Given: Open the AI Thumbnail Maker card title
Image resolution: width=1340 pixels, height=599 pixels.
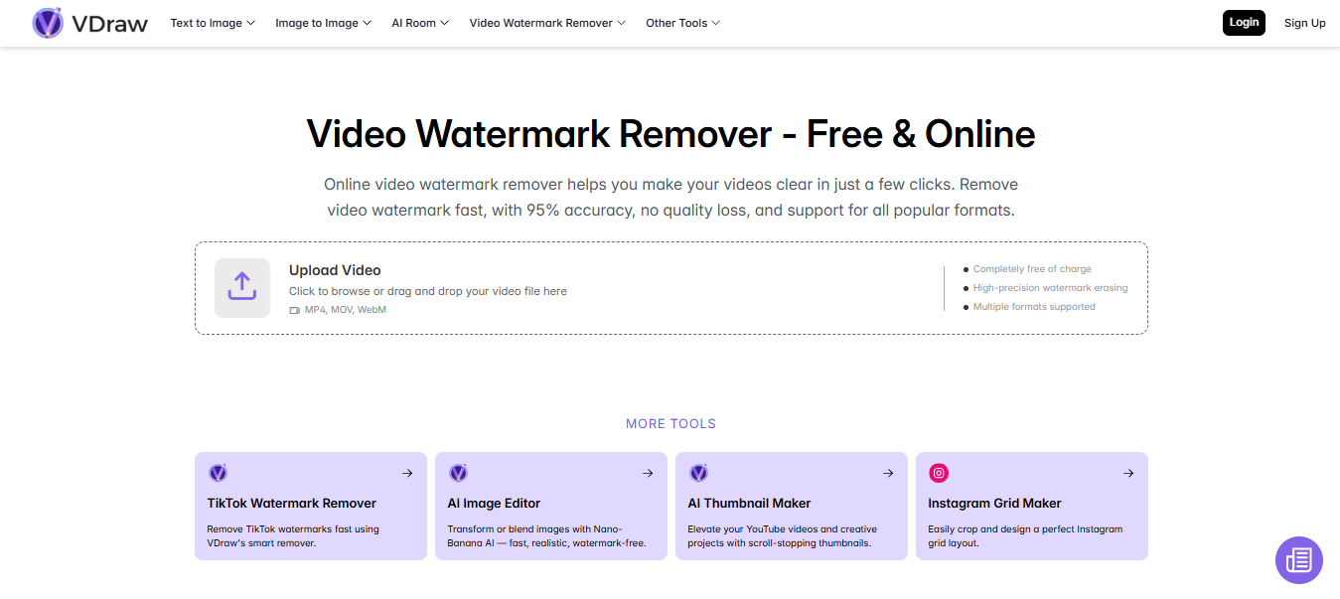Looking at the screenshot, I should (749, 504).
